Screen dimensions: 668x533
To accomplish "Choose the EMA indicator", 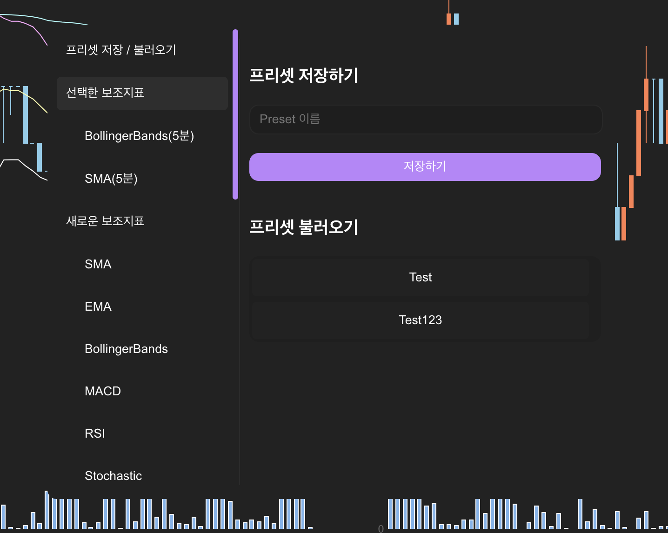I will click(x=98, y=306).
